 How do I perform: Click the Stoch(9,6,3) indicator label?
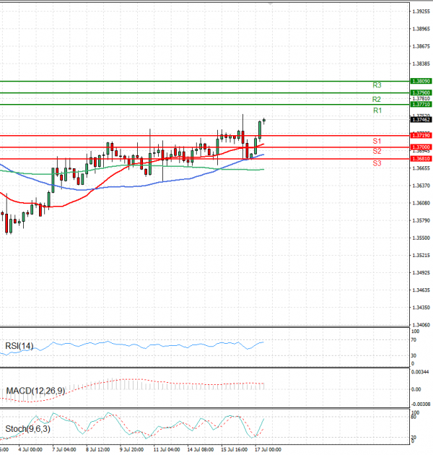[x=28, y=429]
